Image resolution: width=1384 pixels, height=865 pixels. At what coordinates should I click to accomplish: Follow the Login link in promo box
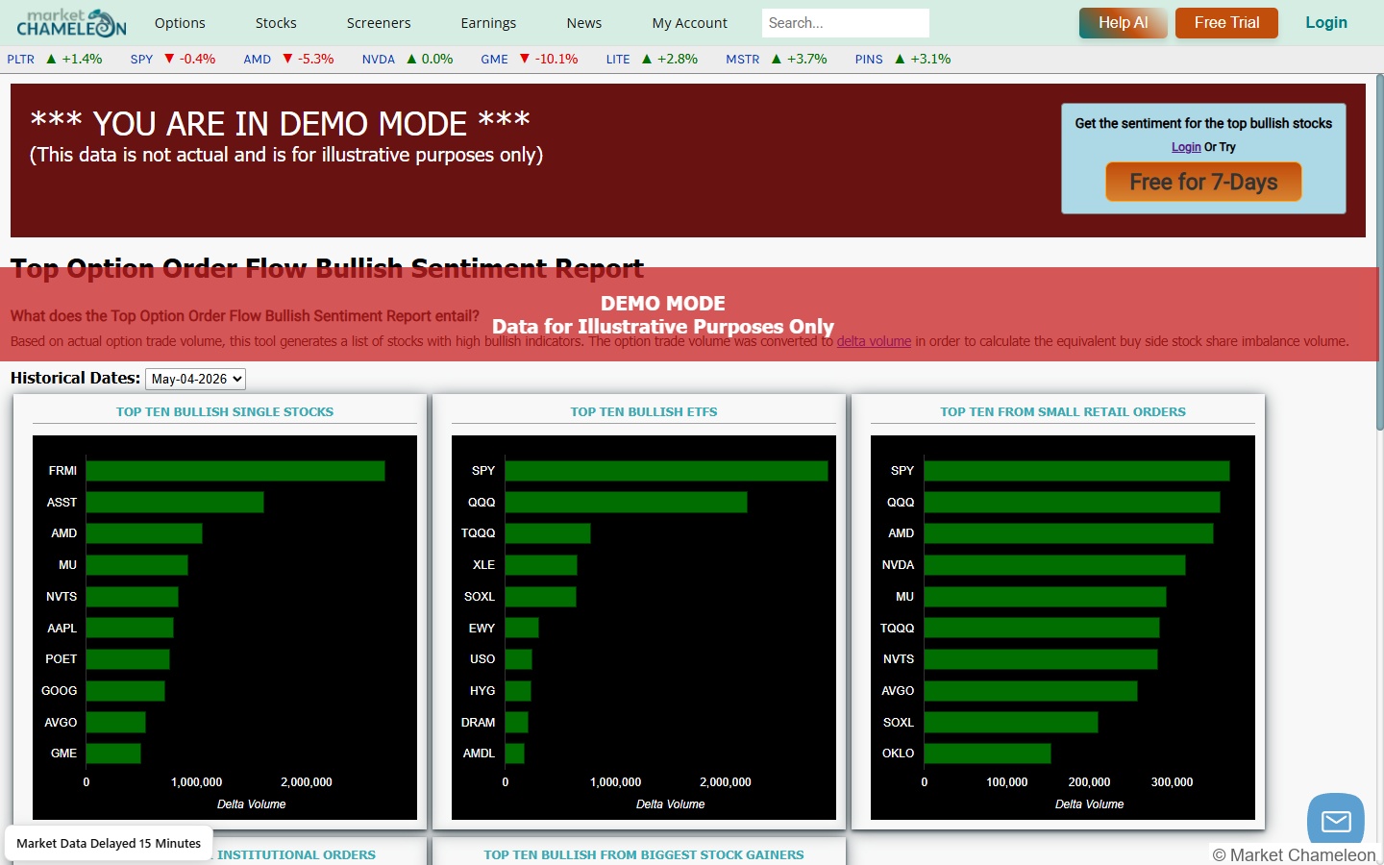1186,147
